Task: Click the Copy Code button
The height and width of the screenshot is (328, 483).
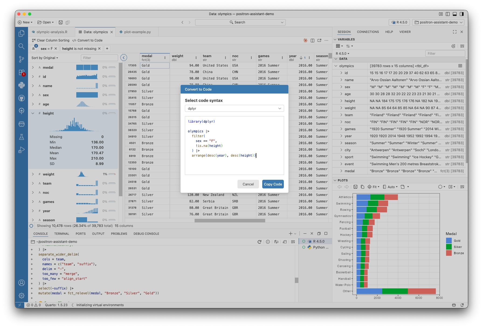Action: pos(273,184)
